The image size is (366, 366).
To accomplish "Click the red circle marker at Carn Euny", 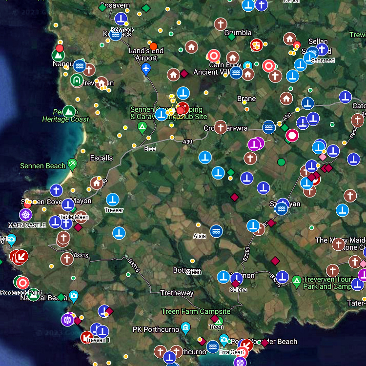I will point(213,56).
